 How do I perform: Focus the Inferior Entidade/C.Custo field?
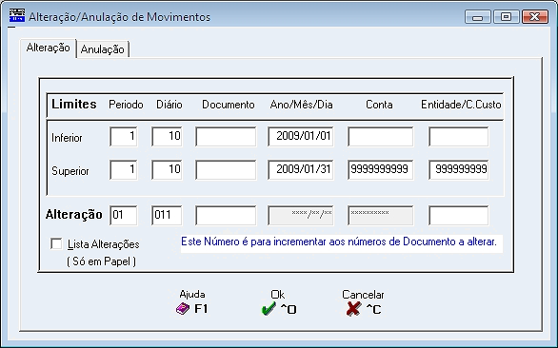(459, 137)
